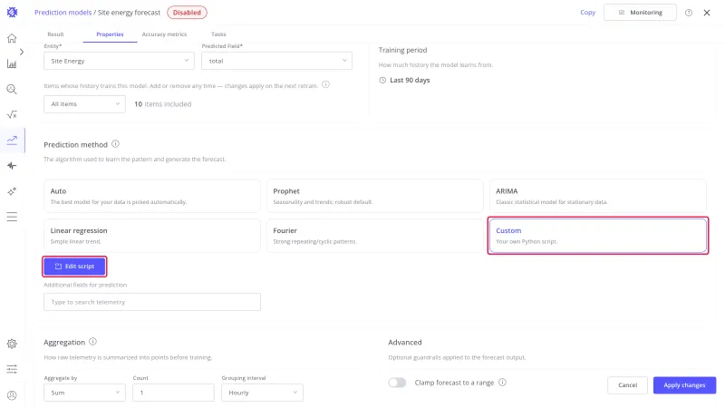The height and width of the screenshot is (408, 725).
Task: Open the Grouping interval Hourly dropdown
Action: click(262, 393)
